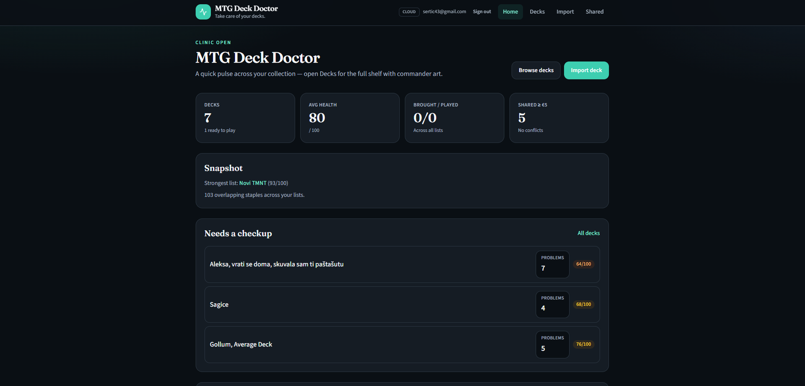The width and height of the screenshot is (805, 386).
Task: Click the Decks stat card showing 7
Action: pos(245,118)
